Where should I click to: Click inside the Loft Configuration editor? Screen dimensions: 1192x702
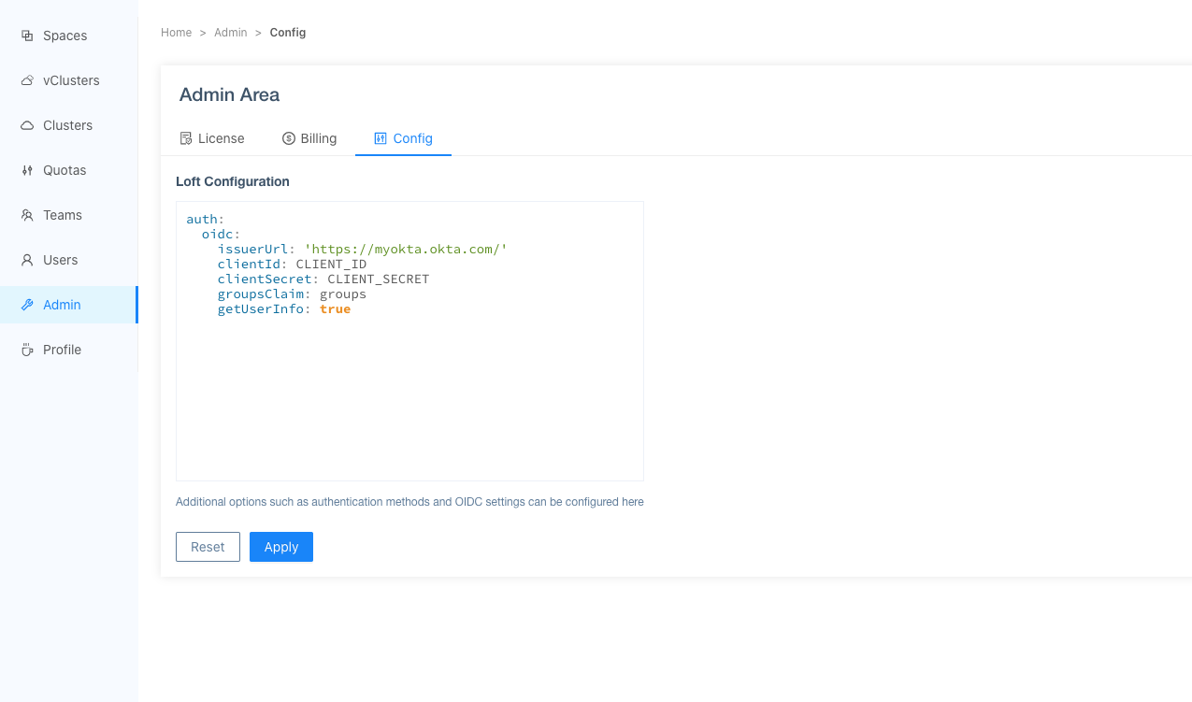[409, 341]
